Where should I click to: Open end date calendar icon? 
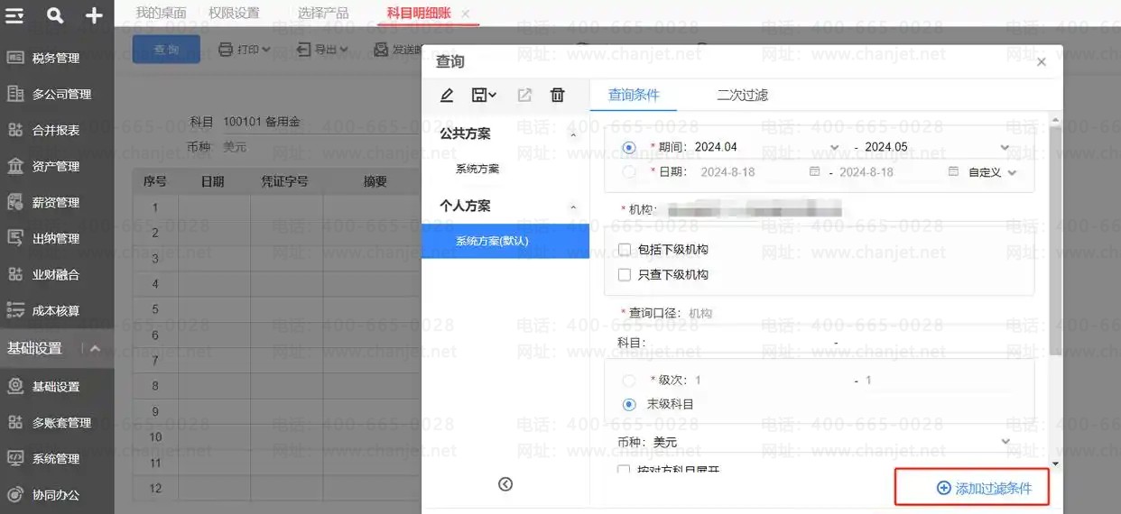point(953,171)
